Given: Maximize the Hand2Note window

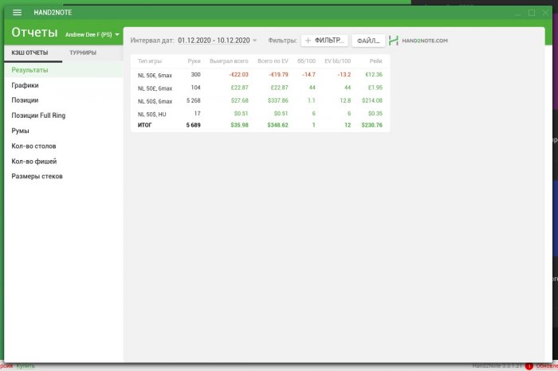Looking at the screenshot, I should (532, 13).
